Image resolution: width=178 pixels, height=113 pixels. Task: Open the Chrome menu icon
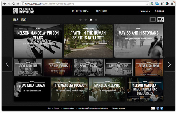[x=172, y=3]
